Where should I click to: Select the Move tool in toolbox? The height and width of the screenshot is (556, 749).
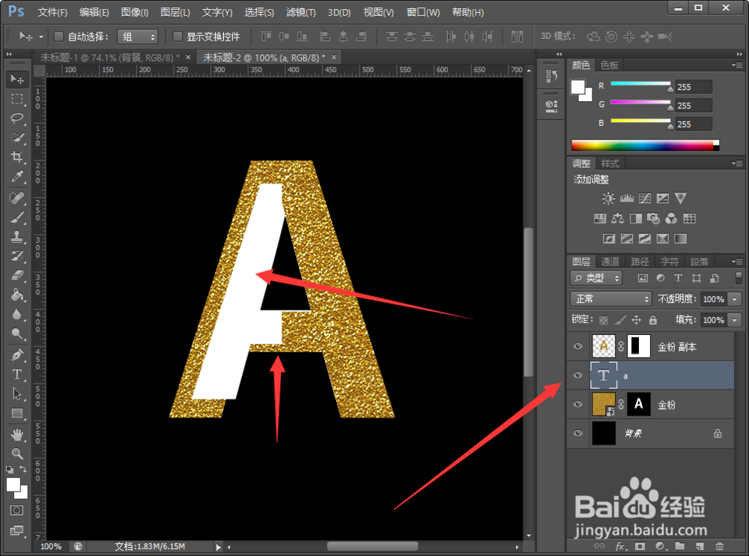tap(17, 79)
